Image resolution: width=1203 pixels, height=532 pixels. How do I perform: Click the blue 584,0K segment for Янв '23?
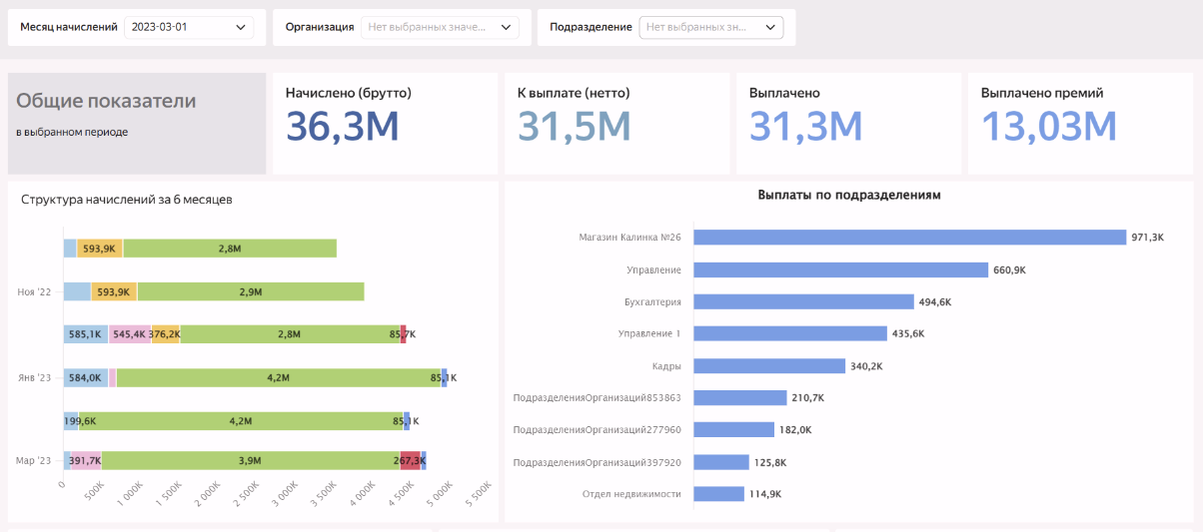pyautogui.click(x=85, y=377)
